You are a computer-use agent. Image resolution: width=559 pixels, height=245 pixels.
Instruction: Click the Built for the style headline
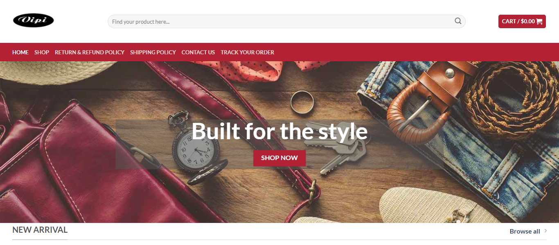coord(279,131)
